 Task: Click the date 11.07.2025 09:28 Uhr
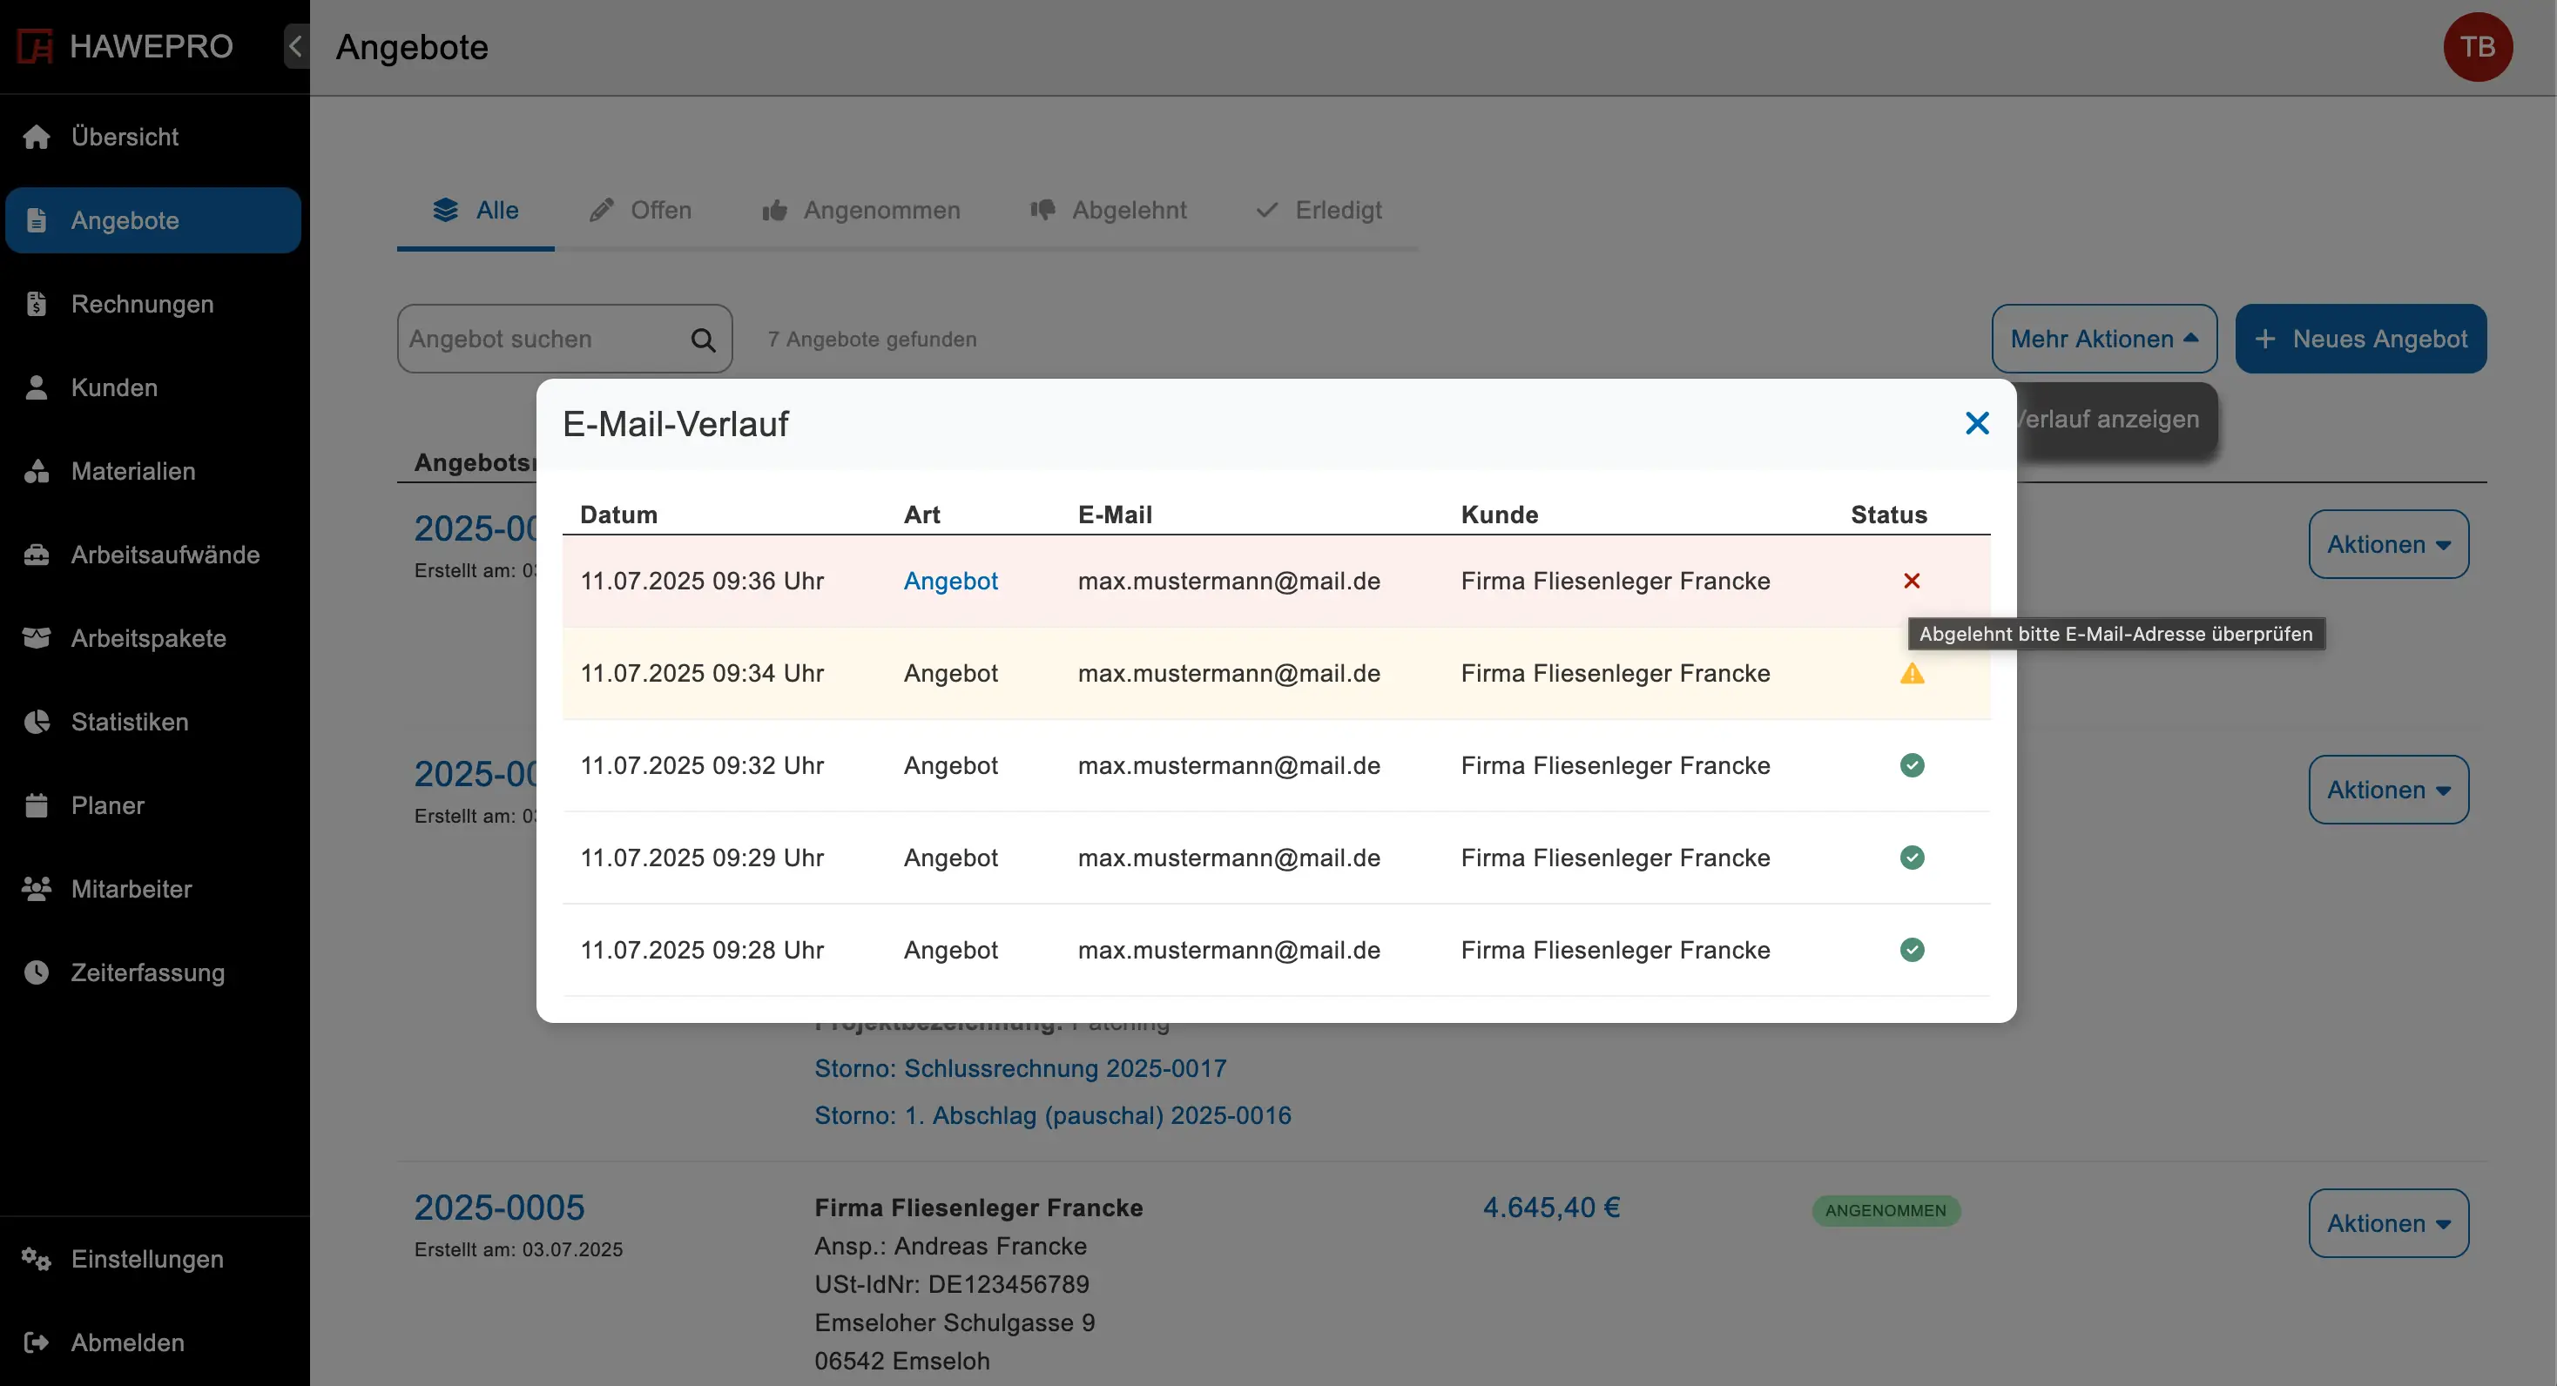702,950
